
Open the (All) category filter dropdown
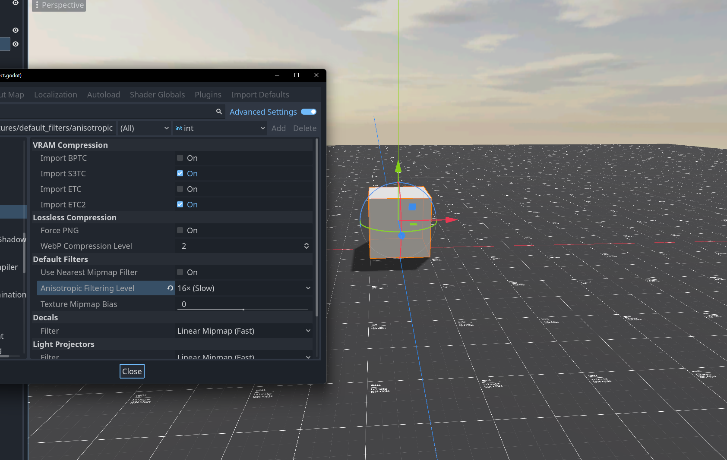pyautogui.click(x=144, y=128)
